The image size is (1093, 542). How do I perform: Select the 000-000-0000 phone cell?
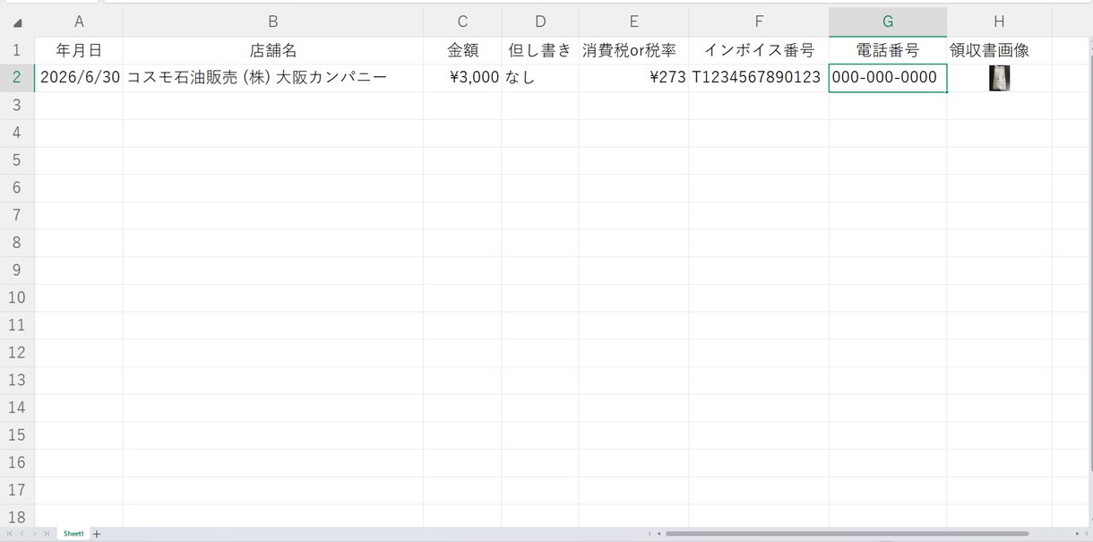coord(888,78)
